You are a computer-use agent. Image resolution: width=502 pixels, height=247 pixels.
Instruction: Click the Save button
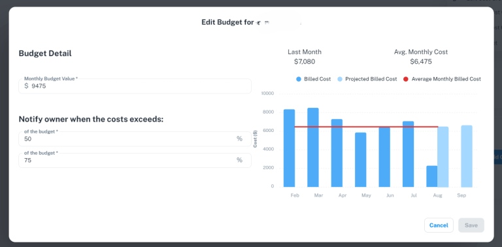[x=471, y=225]
